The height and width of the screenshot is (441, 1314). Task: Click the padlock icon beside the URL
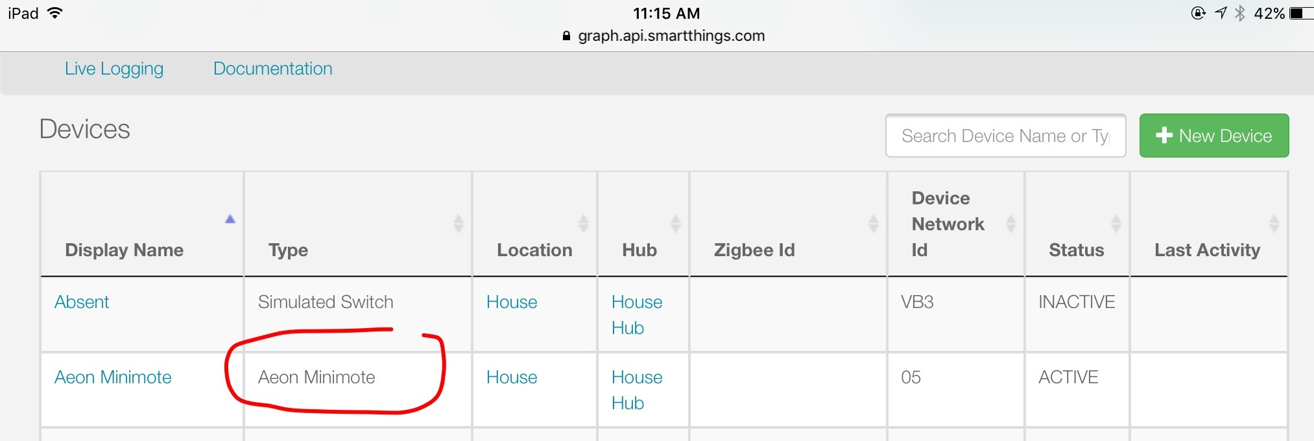[x=566, y=36]
